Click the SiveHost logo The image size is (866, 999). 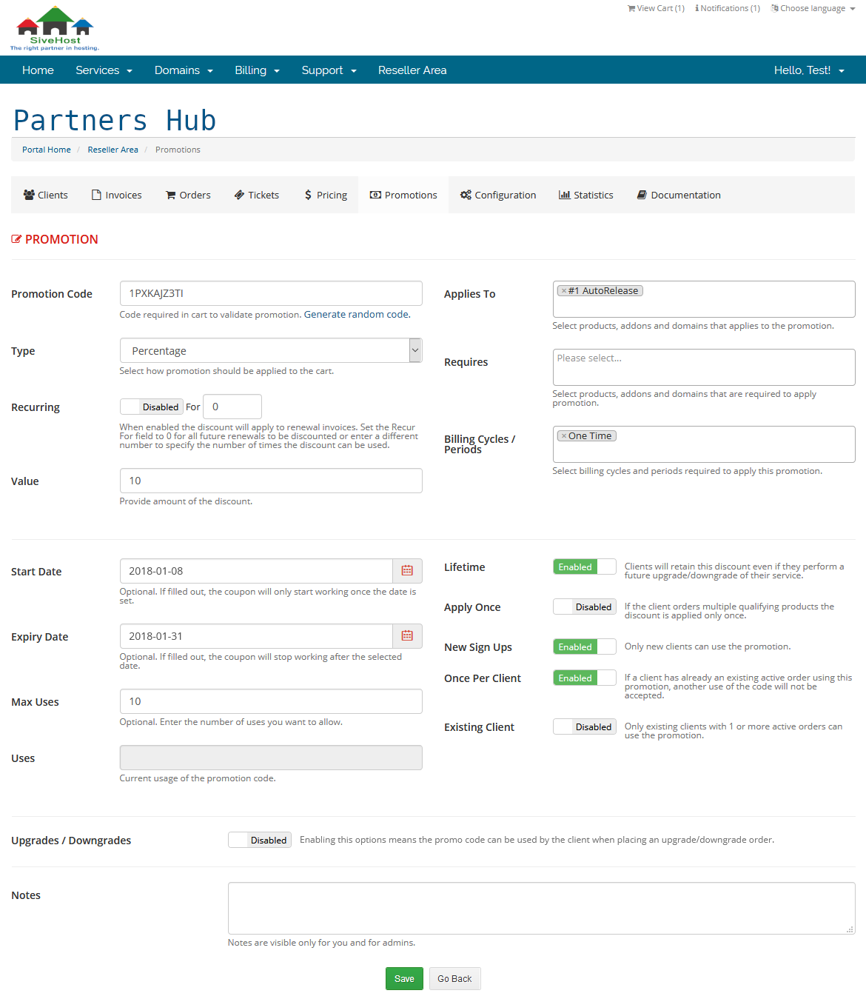[55, 29]
